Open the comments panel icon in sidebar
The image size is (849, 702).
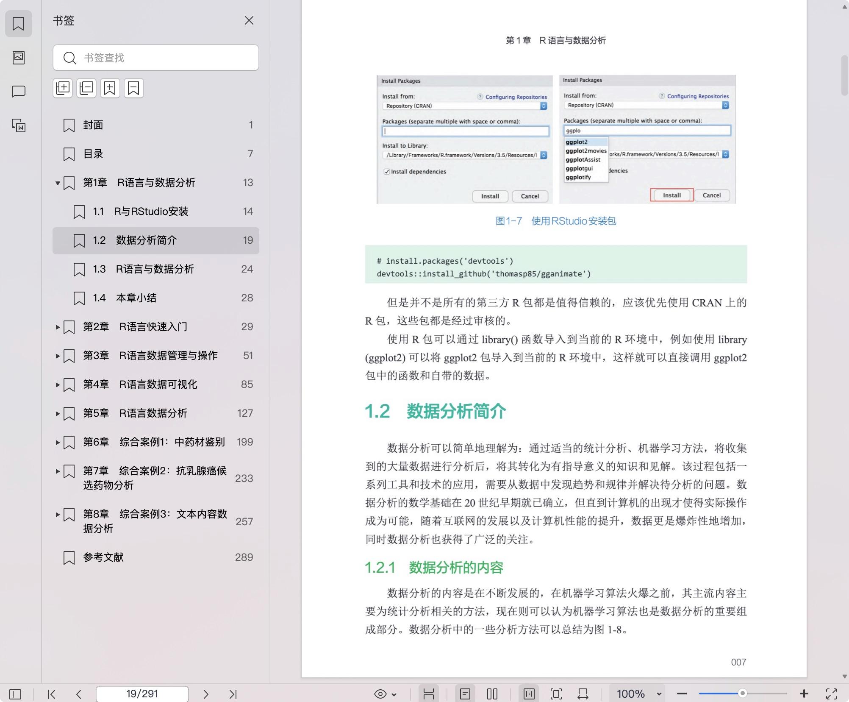[18, 91]
